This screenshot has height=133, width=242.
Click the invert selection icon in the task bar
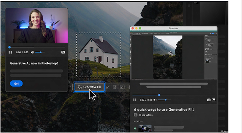pos(115,87)
